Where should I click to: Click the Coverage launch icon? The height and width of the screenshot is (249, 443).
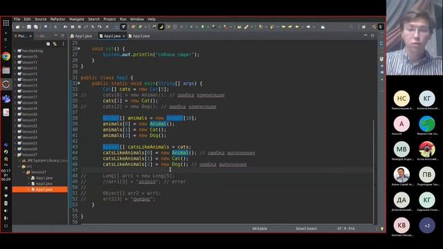coord(214,27)
